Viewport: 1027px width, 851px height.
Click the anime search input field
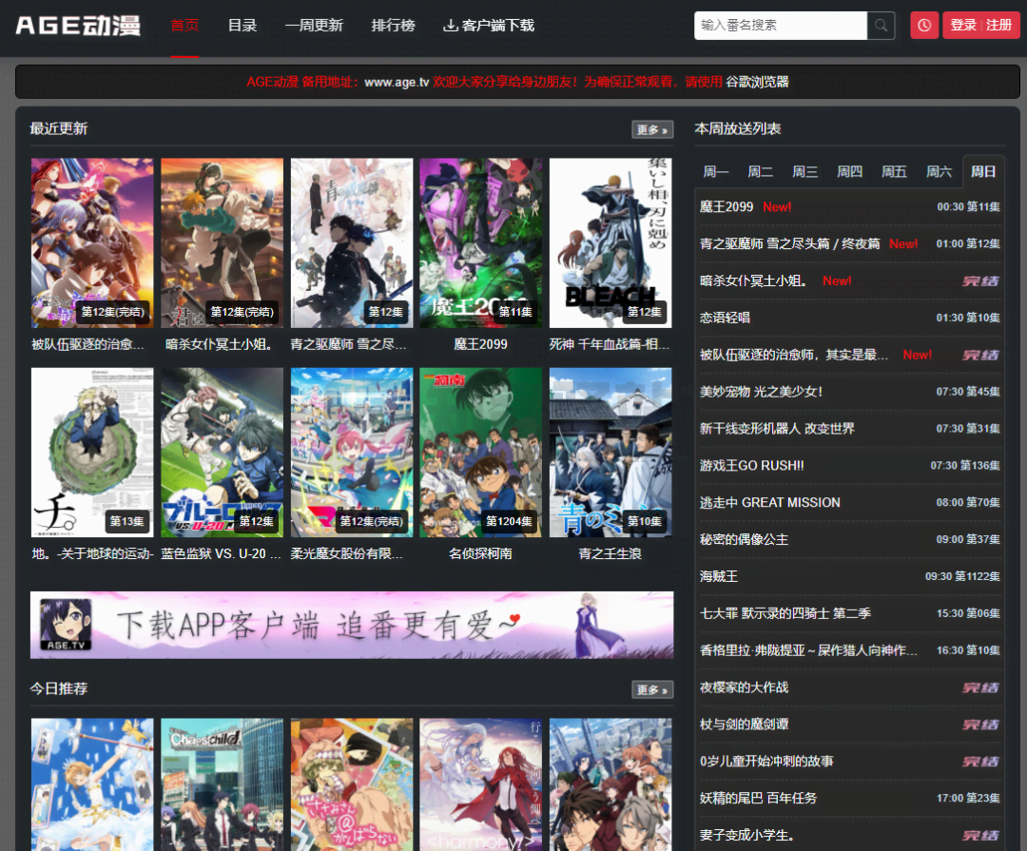click(x=780, y=26)
